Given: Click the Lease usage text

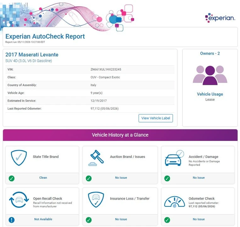Looking at the screenshot, I should tap(210, 100).
